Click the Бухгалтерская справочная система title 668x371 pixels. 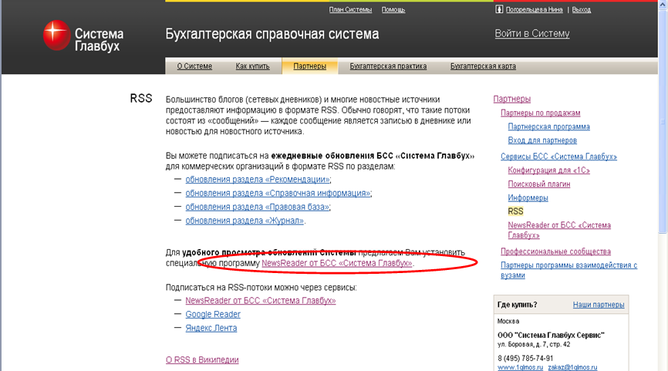coord(272,34)
